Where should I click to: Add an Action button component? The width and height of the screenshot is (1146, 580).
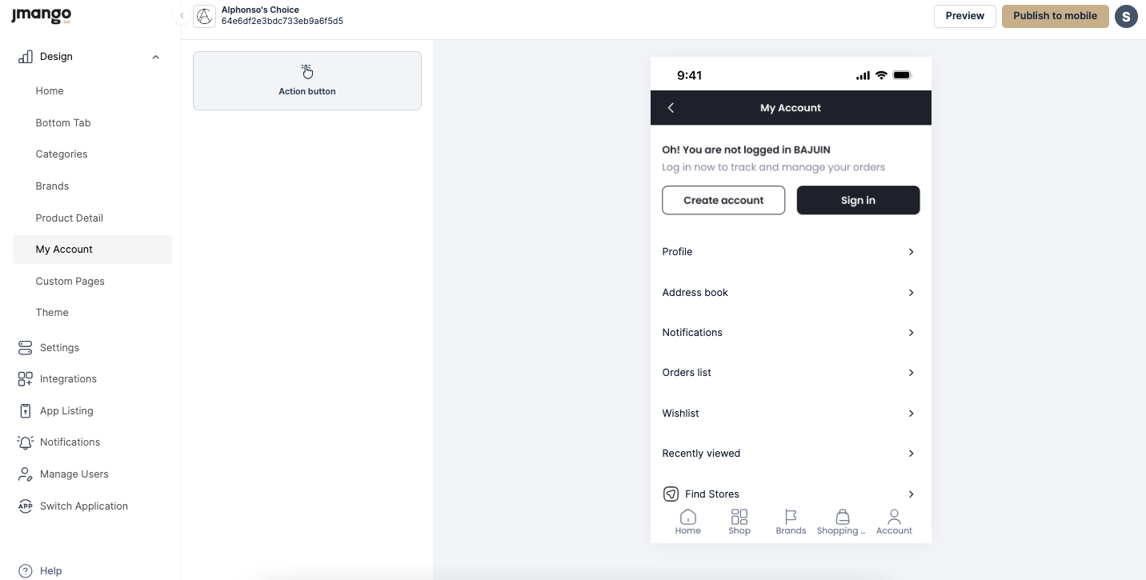307,81
